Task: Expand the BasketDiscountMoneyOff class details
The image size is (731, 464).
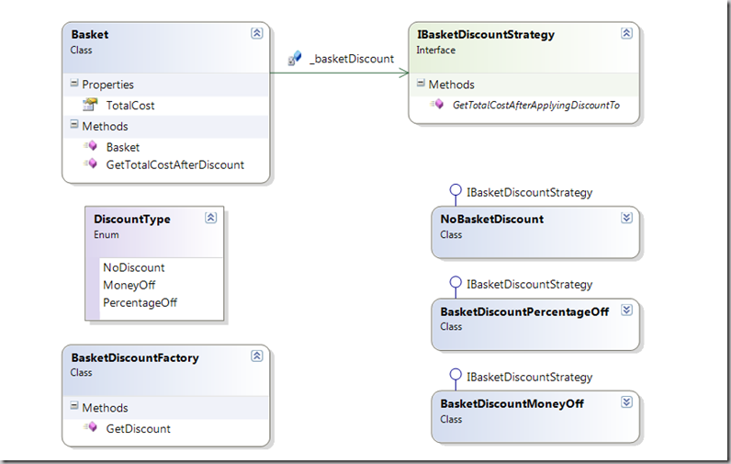Action: [626, 403]
